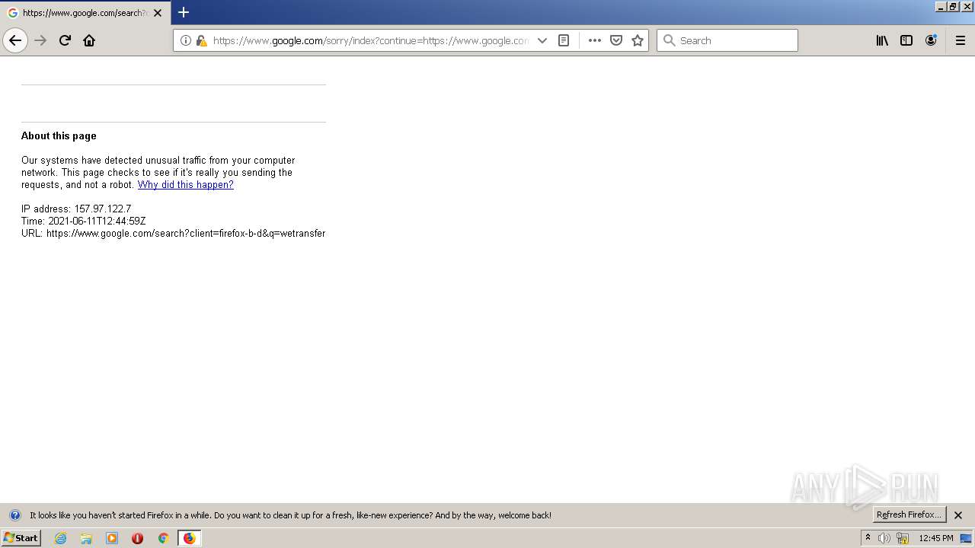Show sidebars icon
Viewport: 975px width, 548px height.
pos(906,40)
